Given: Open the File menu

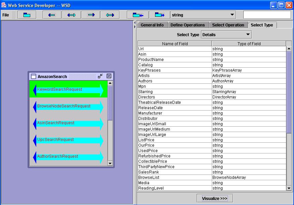Looking at the screenshot, I should [6, 15].
